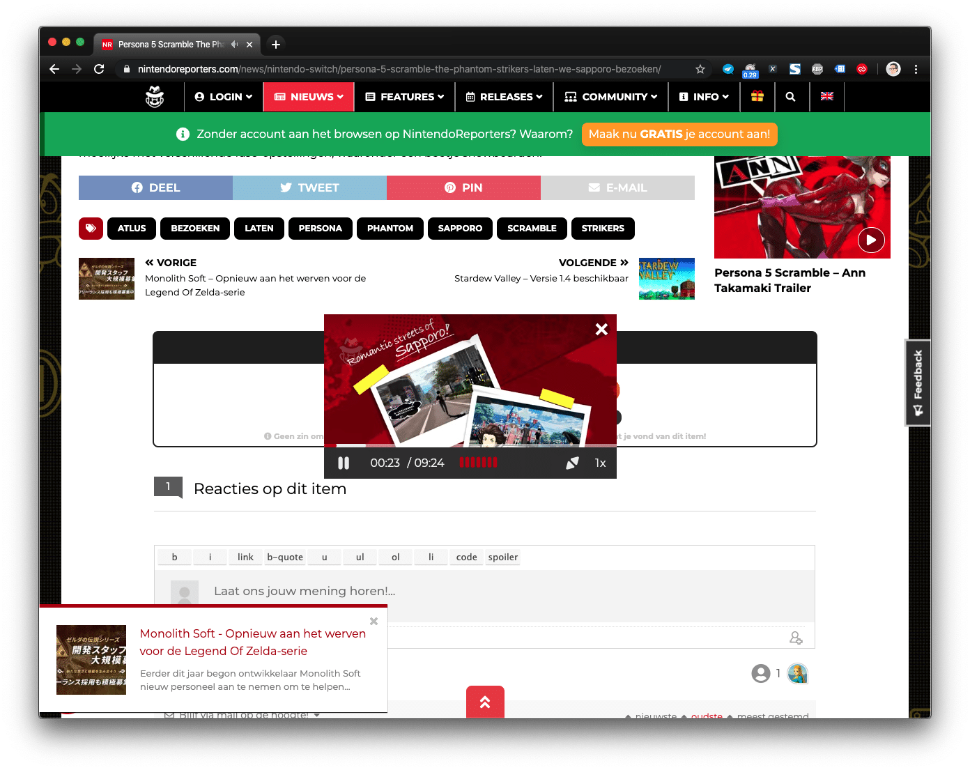
Task: Pin article with PIN button
Action: click(463, 187)
